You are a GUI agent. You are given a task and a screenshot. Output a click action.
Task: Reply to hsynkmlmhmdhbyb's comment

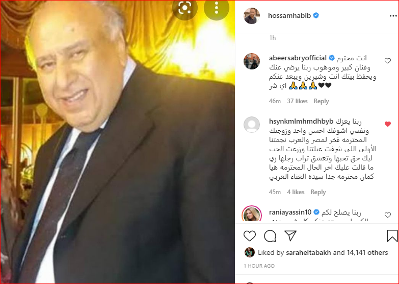[x=318, y=192]
